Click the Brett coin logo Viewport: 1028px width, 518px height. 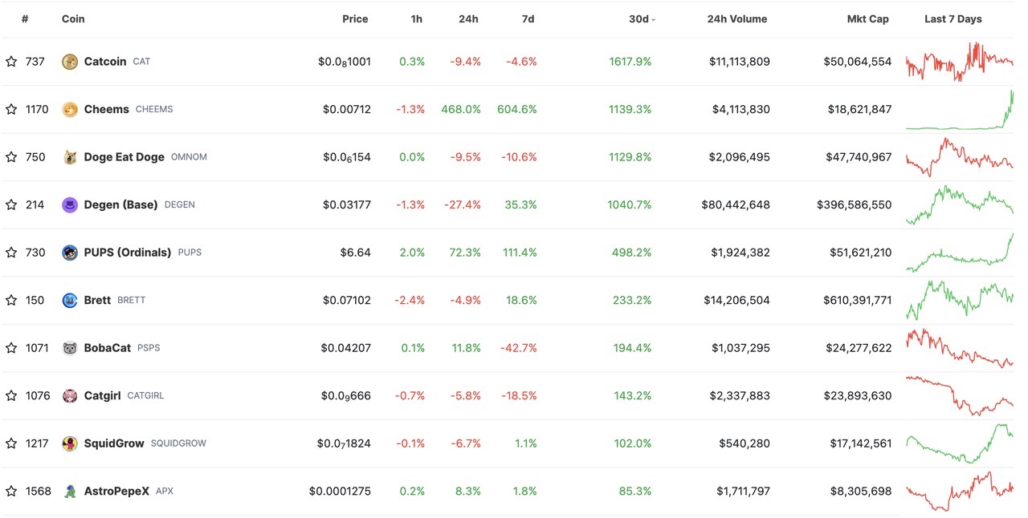(x=70, y=300)
